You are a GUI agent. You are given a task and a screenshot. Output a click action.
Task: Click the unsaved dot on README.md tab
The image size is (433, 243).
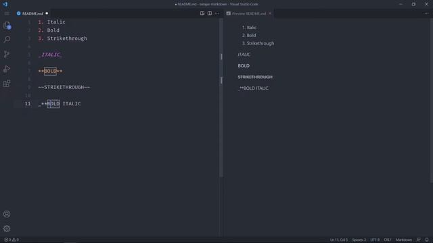pos(47,13)
